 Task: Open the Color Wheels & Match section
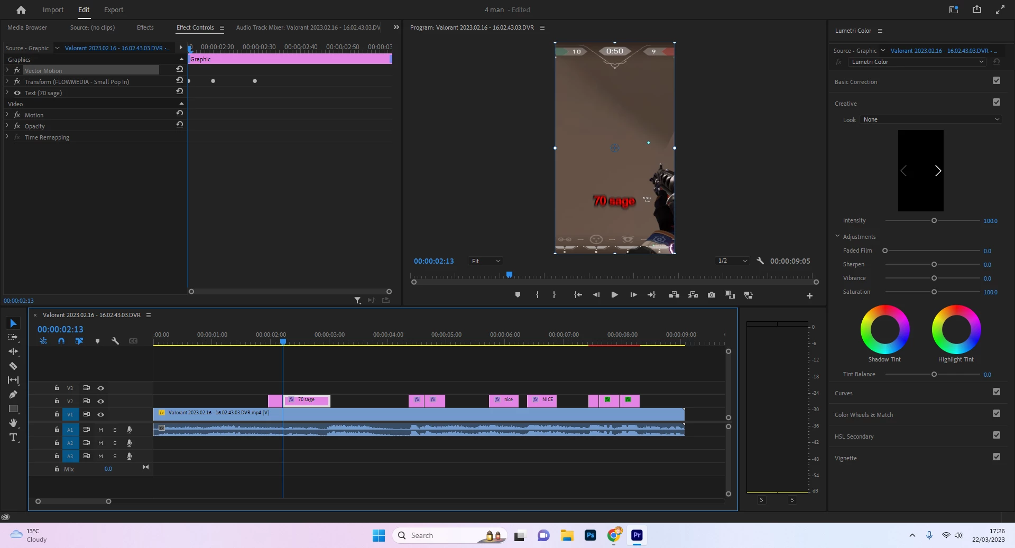point(864,415)
